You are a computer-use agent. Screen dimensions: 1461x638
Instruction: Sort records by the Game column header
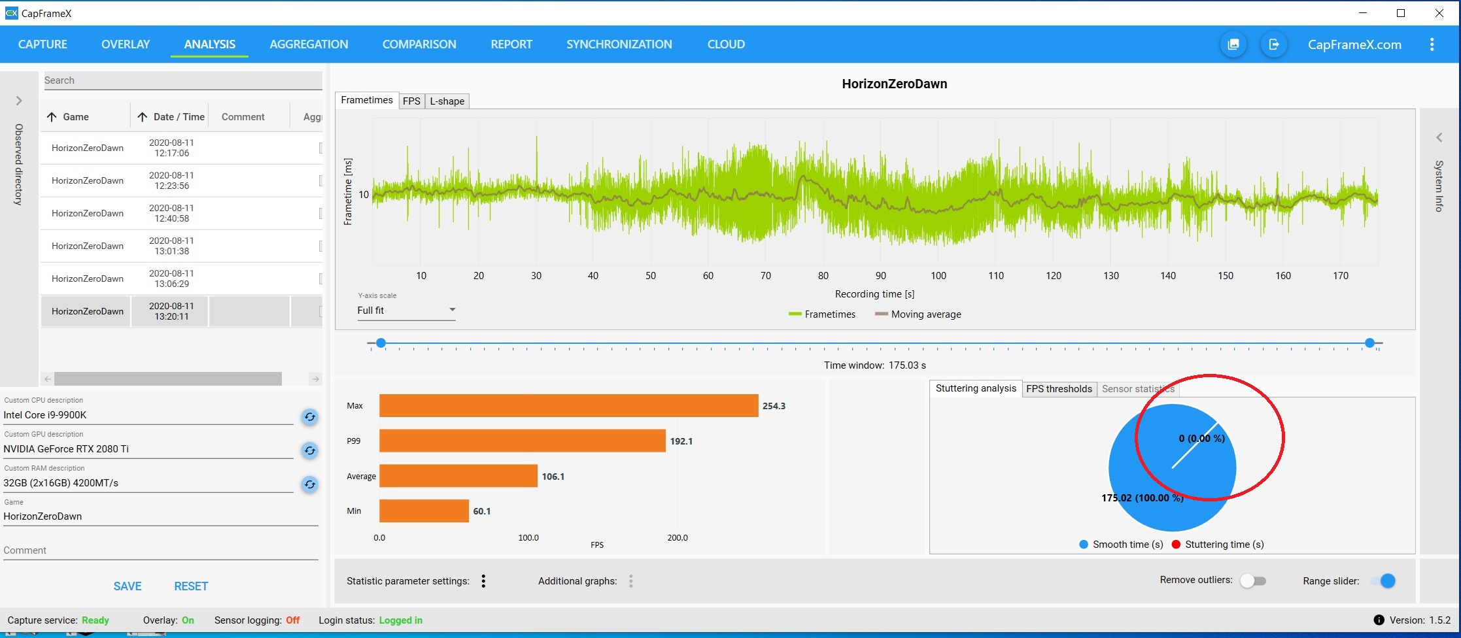coord(76,117)
